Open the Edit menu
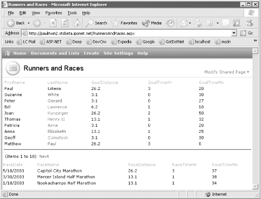Viewport: 261px width, 199px height. pos(23,13)
